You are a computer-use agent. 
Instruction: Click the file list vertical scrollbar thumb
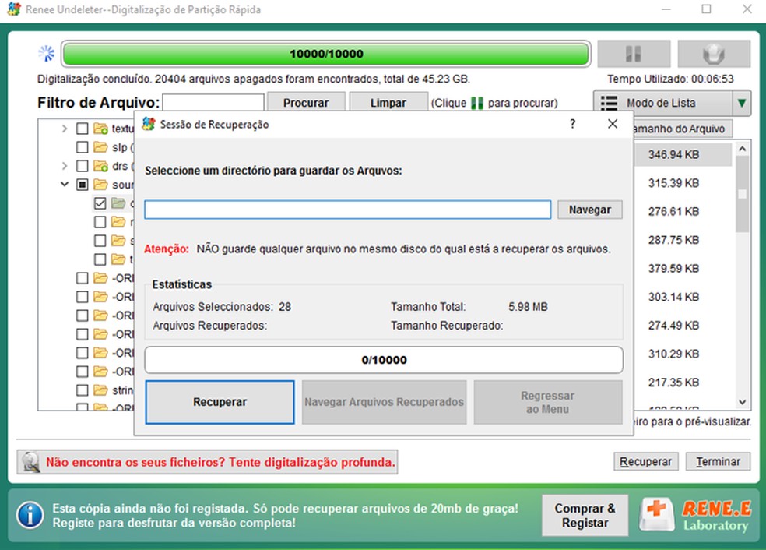point(743,194)
